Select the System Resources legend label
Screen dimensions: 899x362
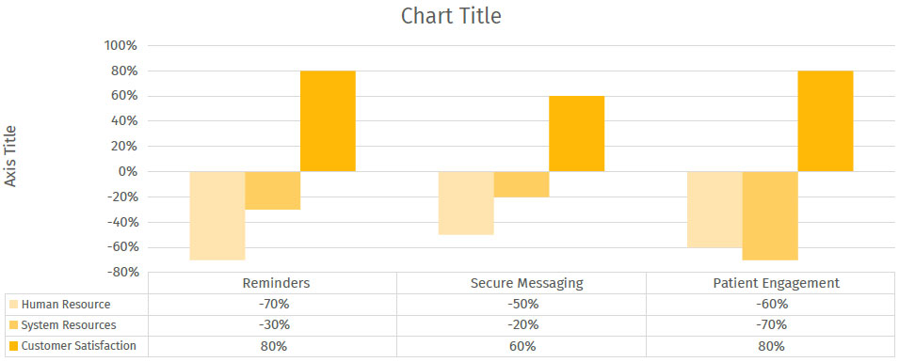[69, 325]
